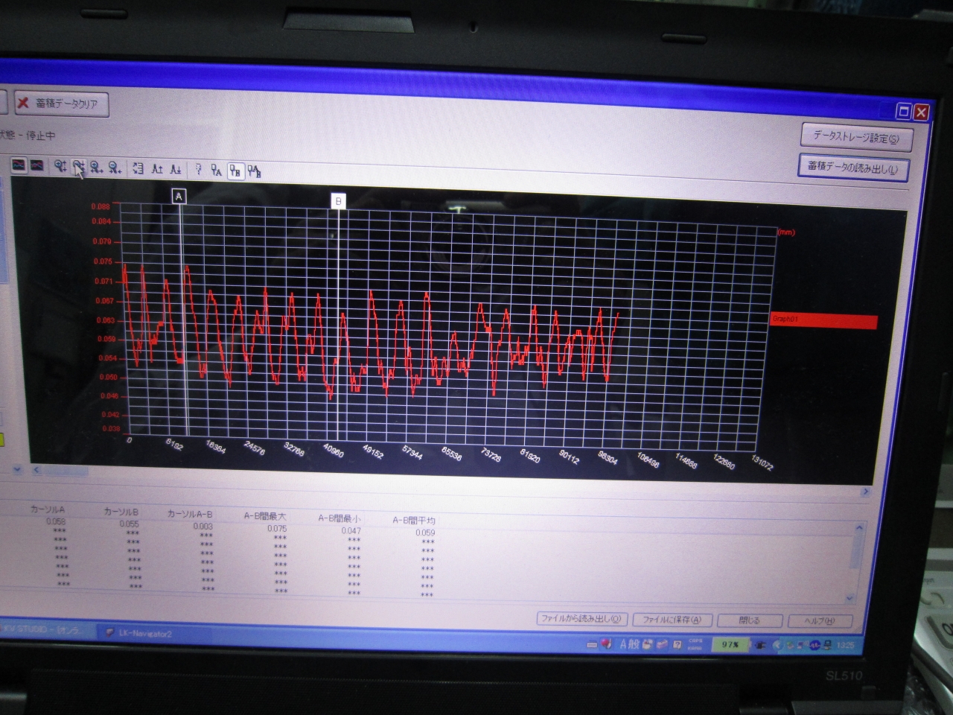
Task: Click cursor B marker on graph
Action: [x=338, y=201]
